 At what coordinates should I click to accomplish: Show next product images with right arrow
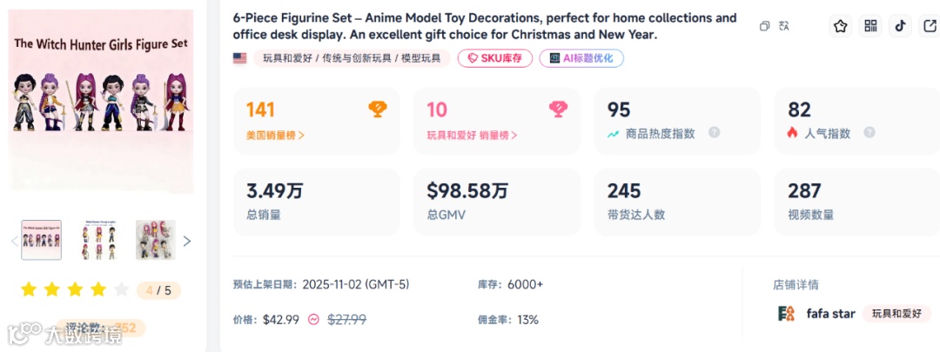click(186, 241)
